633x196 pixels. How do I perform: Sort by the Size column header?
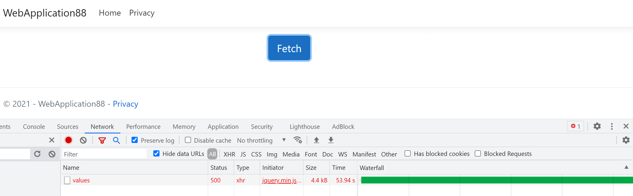316,167
